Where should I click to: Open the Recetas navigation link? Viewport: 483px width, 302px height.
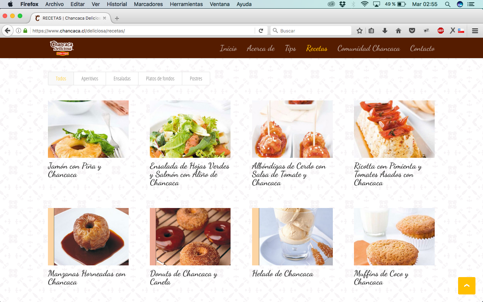point(317,48)
